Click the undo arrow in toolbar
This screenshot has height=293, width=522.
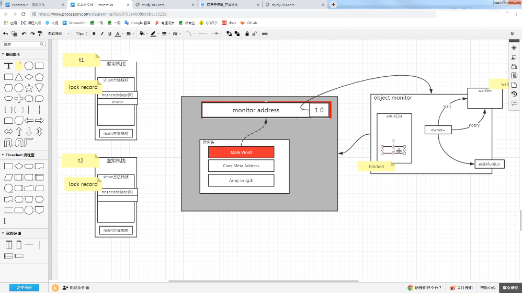[x=24, y=33]
